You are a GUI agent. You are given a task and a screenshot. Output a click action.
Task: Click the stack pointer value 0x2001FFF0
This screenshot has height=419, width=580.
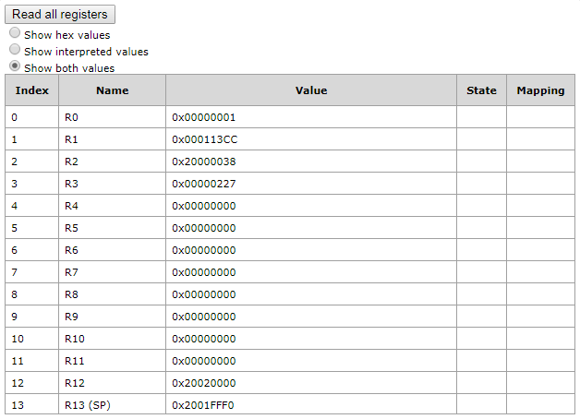[x=203, y=405]
